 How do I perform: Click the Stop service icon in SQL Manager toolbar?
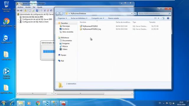pos(48,11)
